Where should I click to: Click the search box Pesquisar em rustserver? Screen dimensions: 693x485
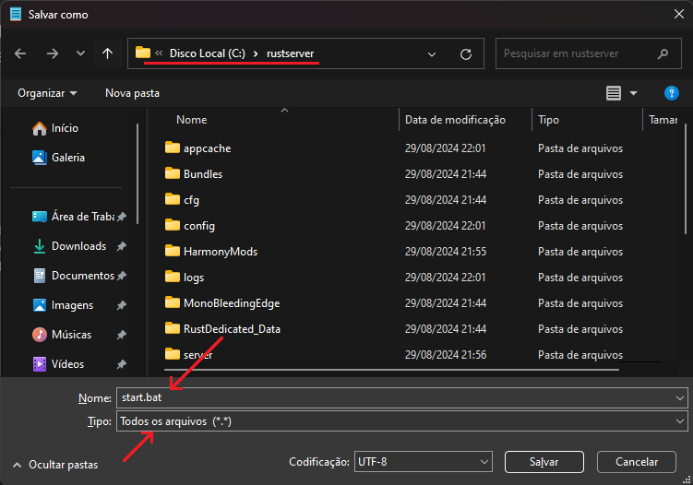click(x=588, y=53)
